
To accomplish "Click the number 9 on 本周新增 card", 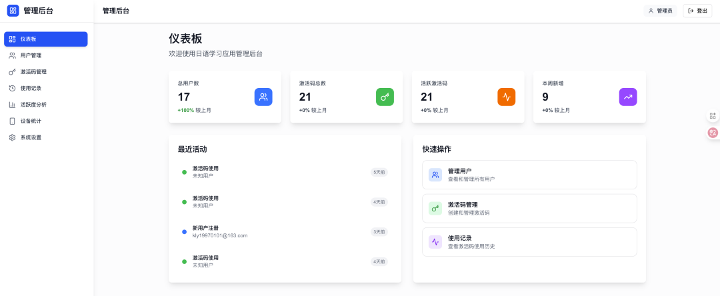I will (545, 97).
